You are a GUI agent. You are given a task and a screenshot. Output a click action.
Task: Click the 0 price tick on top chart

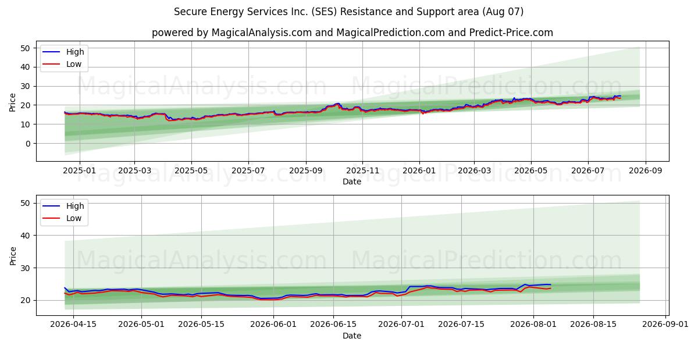coord(28,143)
